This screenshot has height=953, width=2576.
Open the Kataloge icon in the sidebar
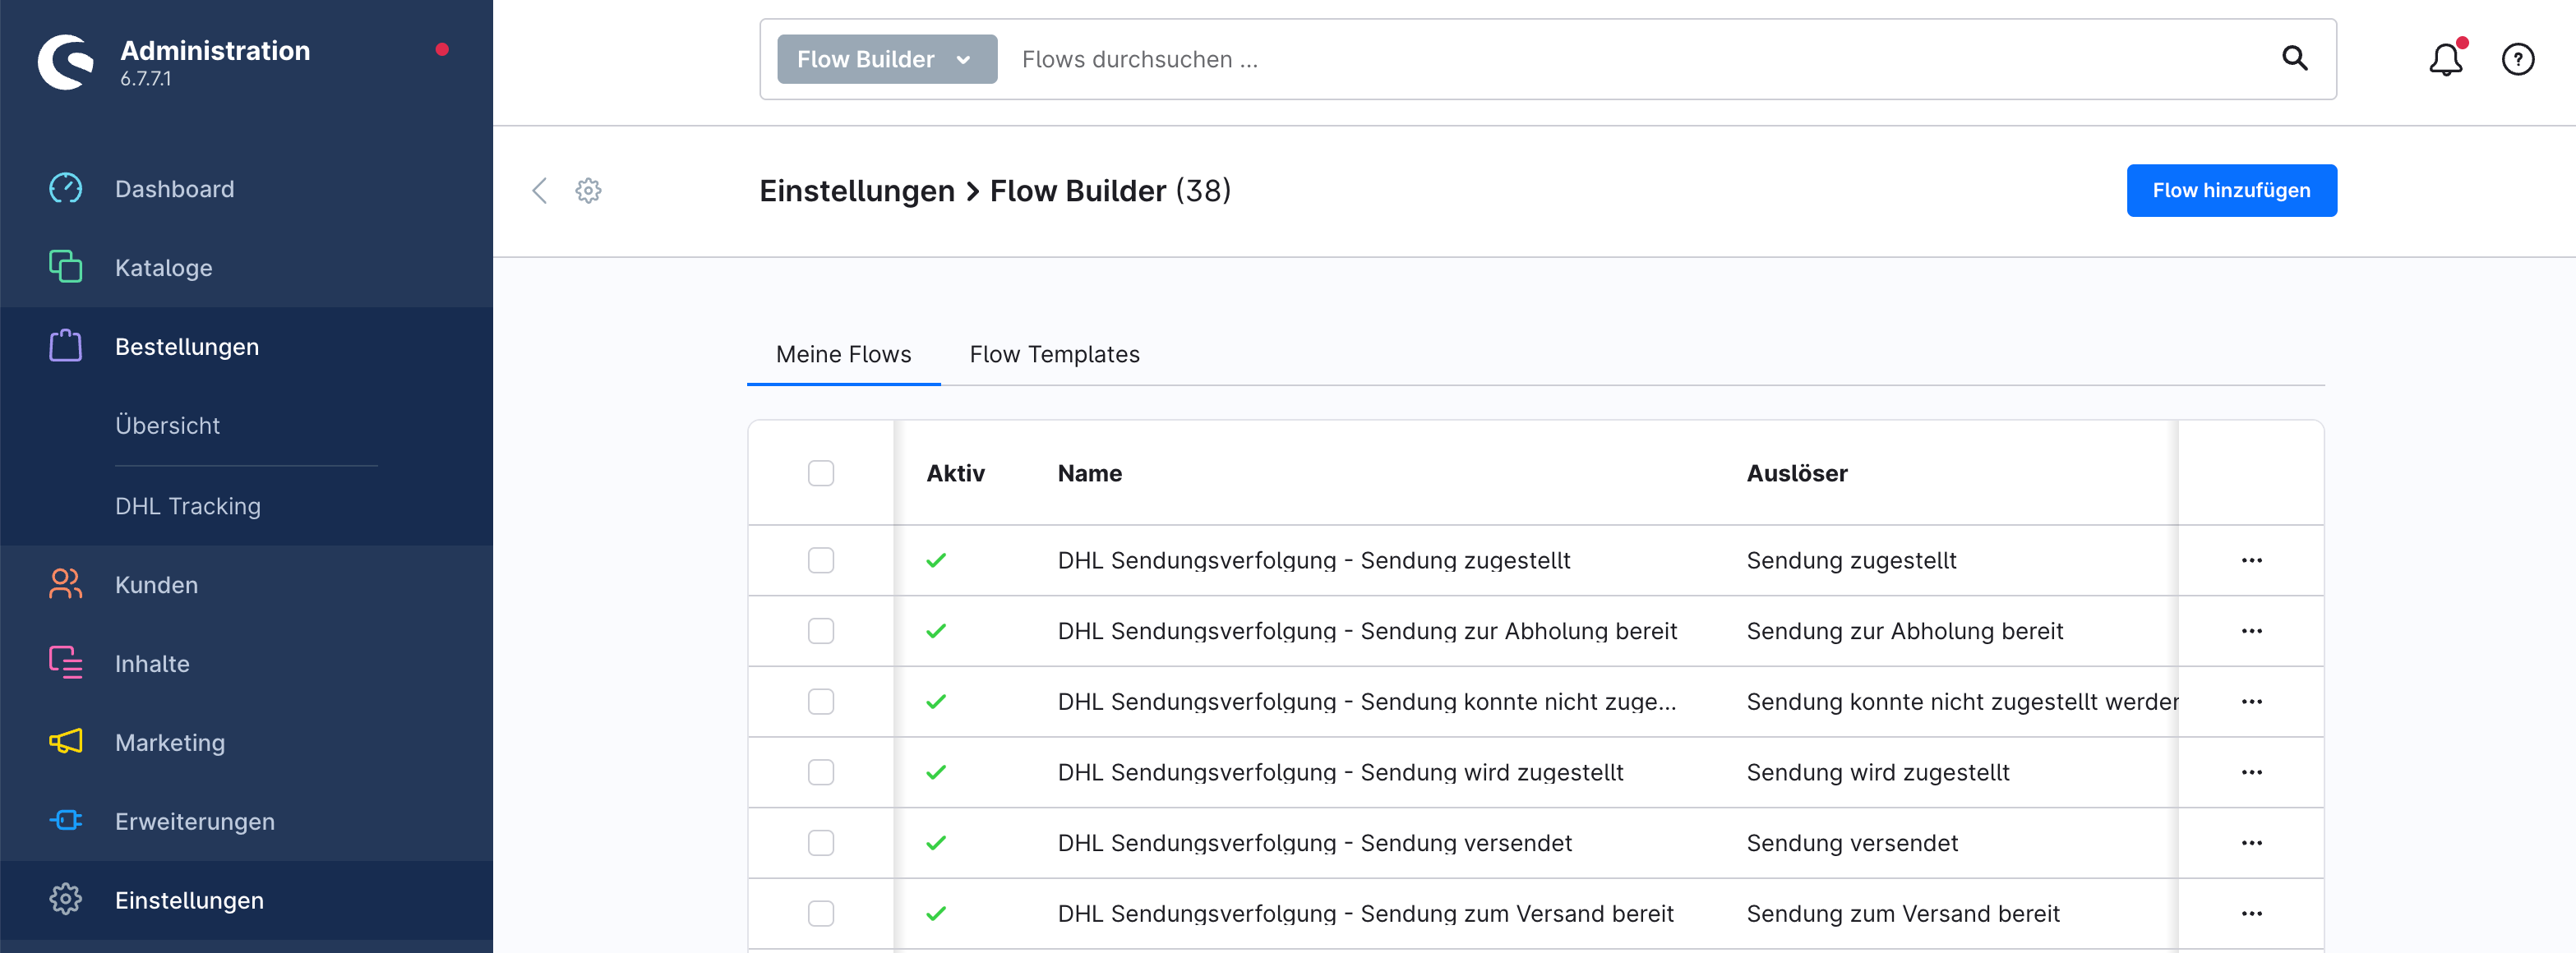point(66,267)
